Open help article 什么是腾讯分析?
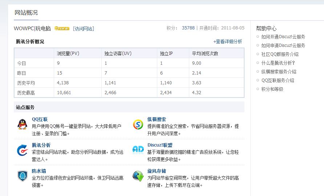The image size is (324, 196). click(x=278, y=63)
